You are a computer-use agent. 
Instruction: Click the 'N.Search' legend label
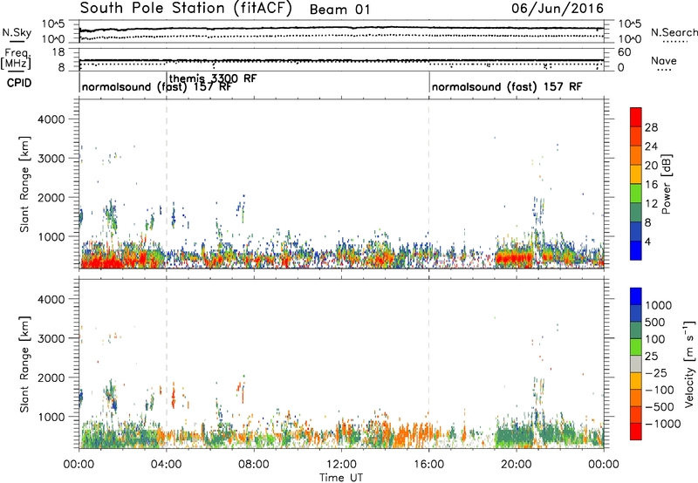[x=674, y=32]
